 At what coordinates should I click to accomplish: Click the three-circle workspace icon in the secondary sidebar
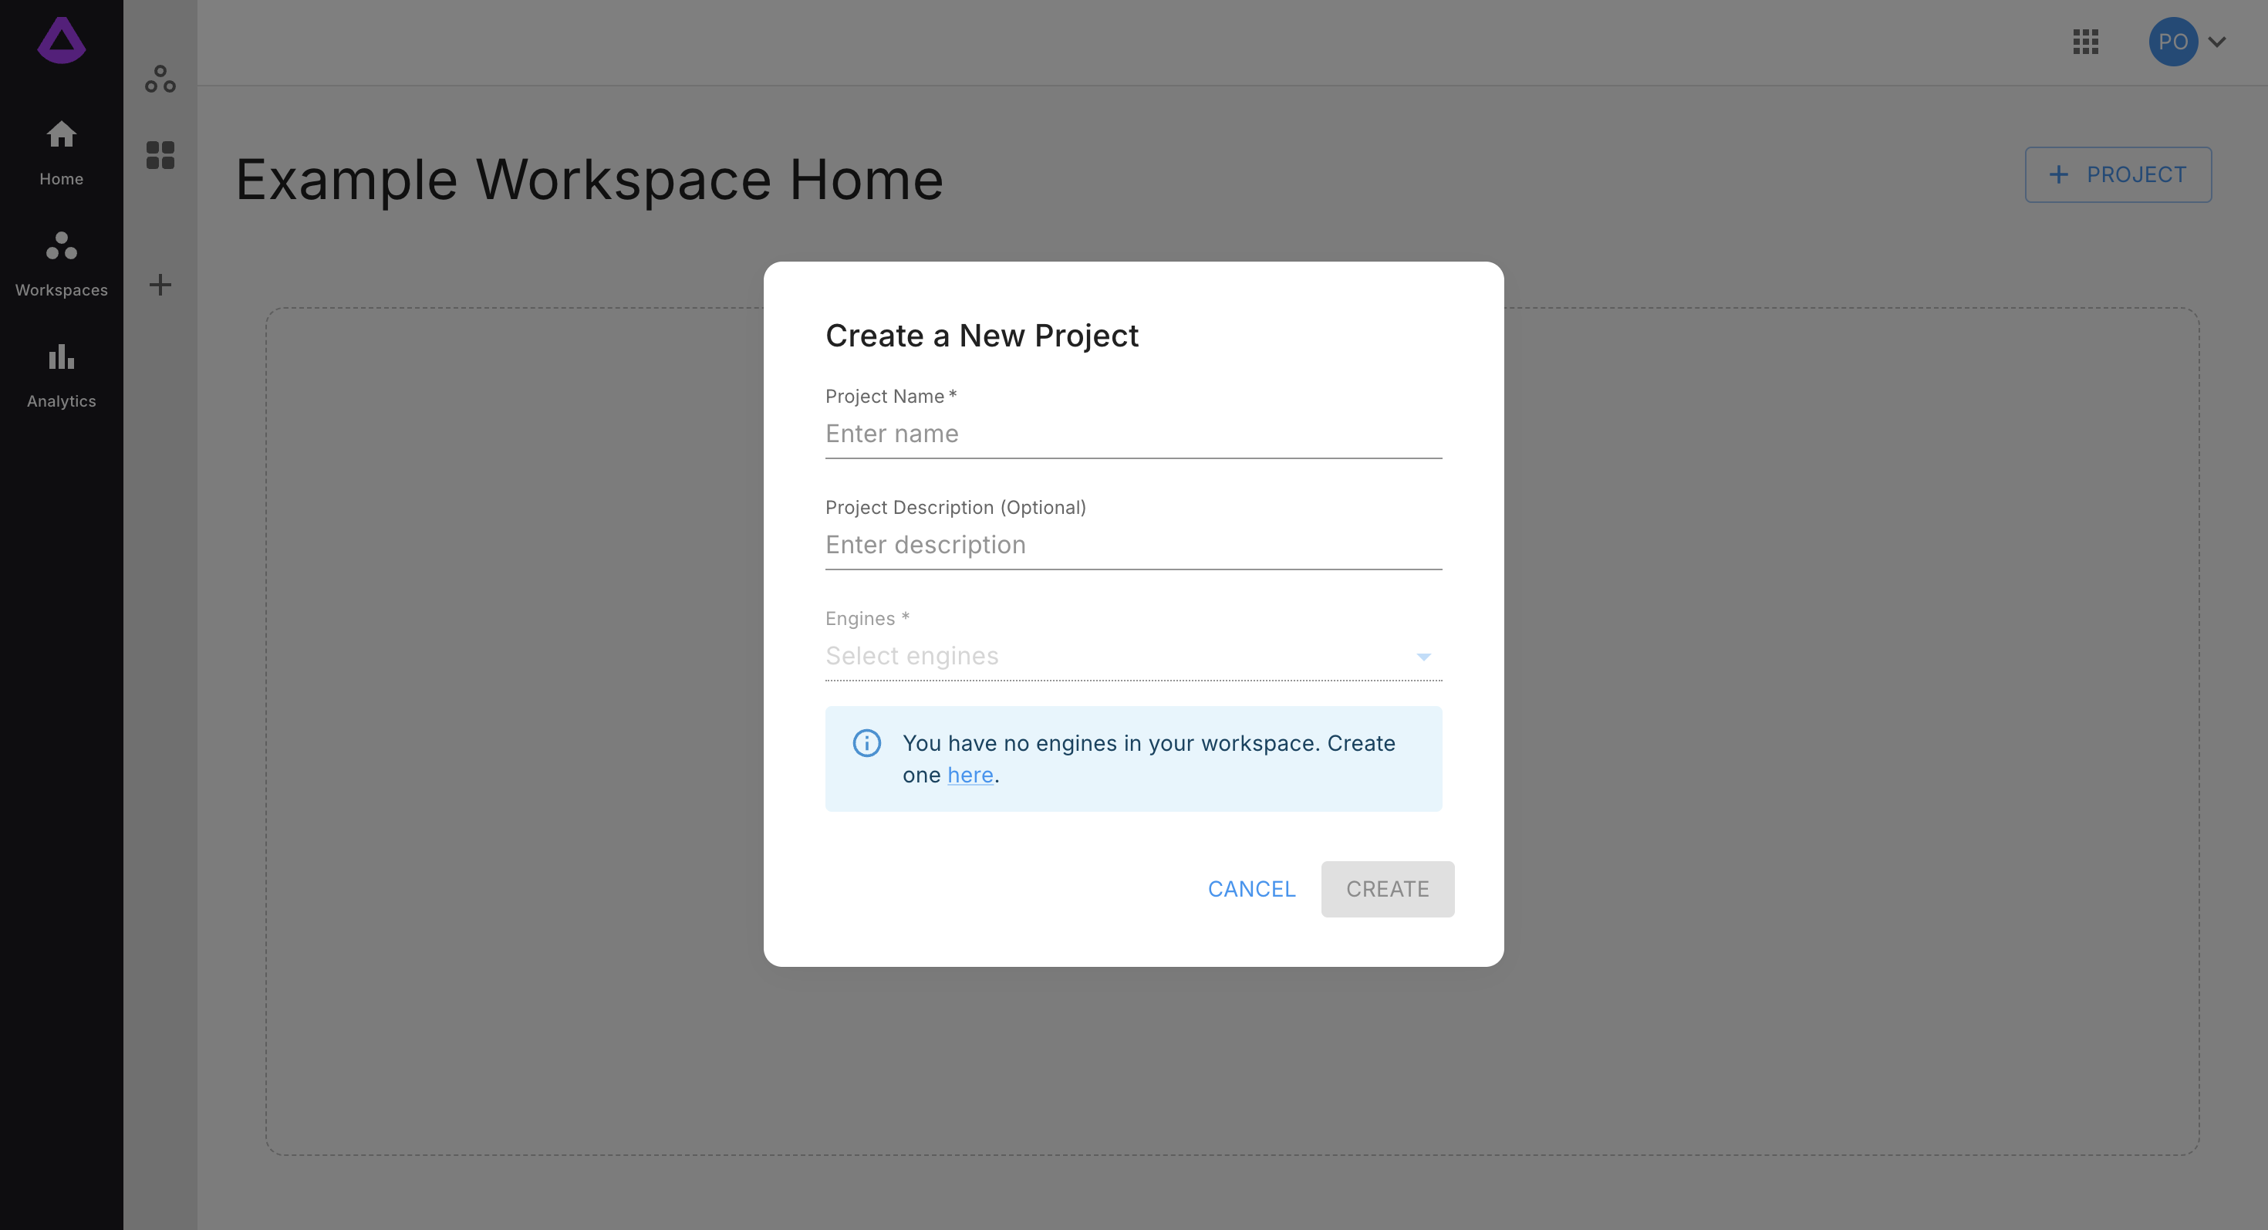coord(160,79)
